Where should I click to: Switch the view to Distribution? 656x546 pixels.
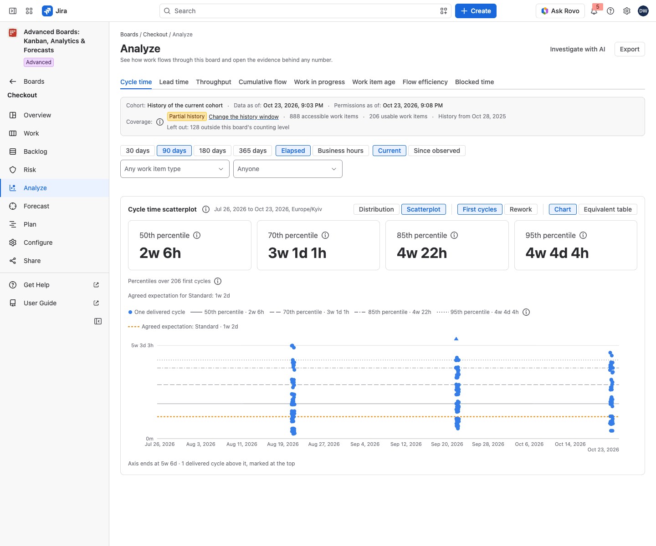click(x=376, y=209)
